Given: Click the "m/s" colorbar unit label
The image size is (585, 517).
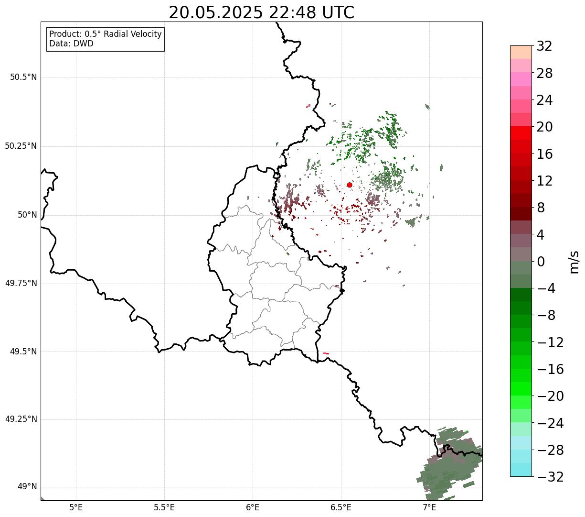Looking at the screenshot, I should pos(574,262).
